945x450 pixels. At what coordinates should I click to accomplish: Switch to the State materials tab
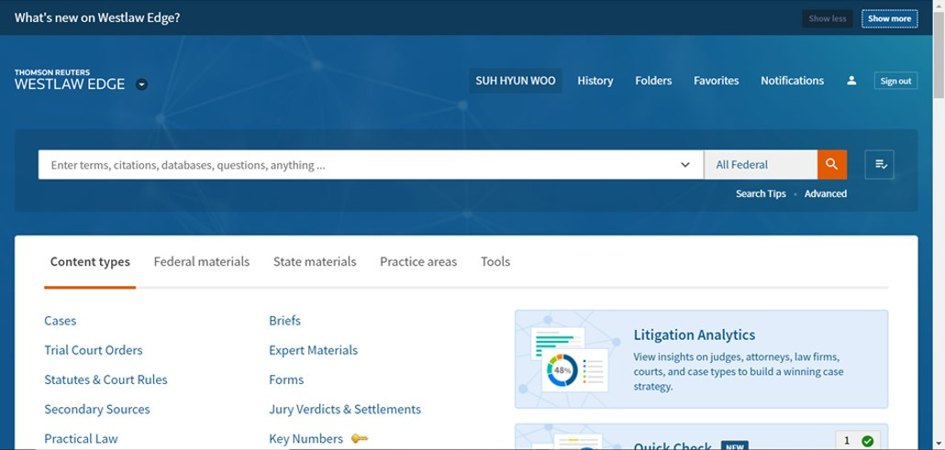[315, 261]
